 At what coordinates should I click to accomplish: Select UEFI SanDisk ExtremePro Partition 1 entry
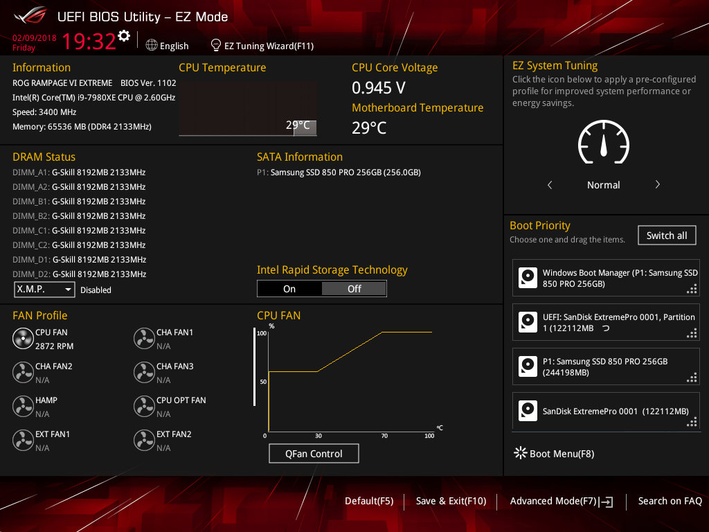point(606,322)
